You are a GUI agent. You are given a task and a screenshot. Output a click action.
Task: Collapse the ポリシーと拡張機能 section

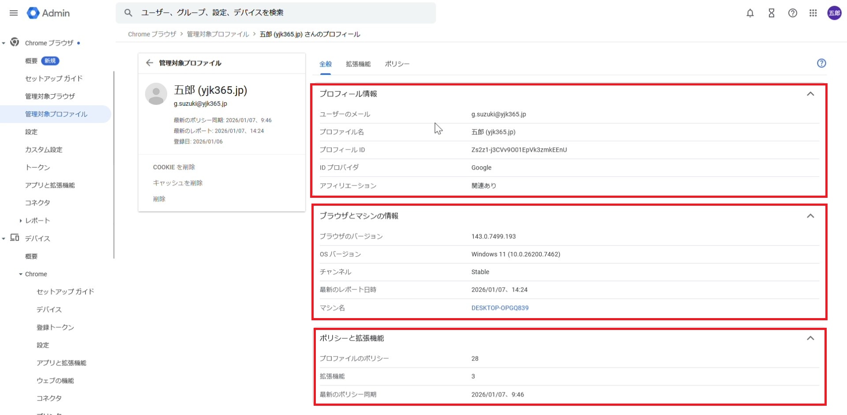coord(810,338)
